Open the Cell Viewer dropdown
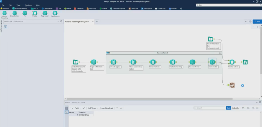 (93, 108)
